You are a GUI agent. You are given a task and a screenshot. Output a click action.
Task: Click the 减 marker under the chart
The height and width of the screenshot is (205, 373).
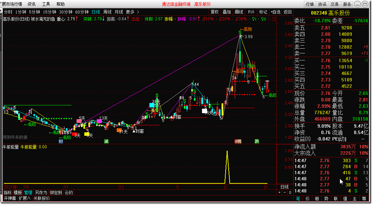pos(106,142)
